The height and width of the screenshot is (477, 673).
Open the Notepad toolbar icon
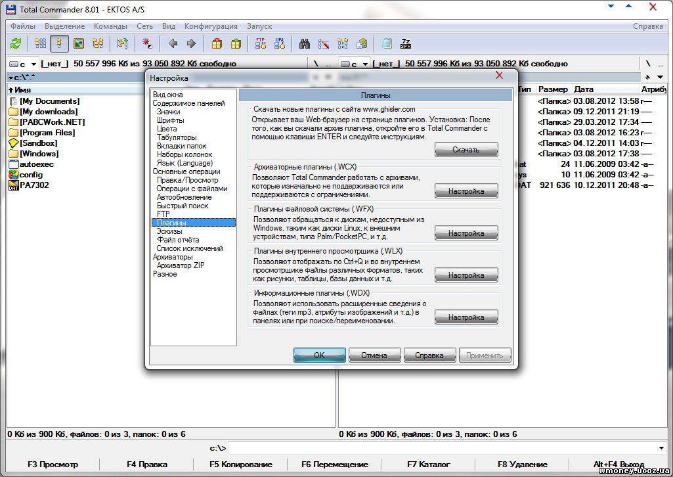[387, 43]
